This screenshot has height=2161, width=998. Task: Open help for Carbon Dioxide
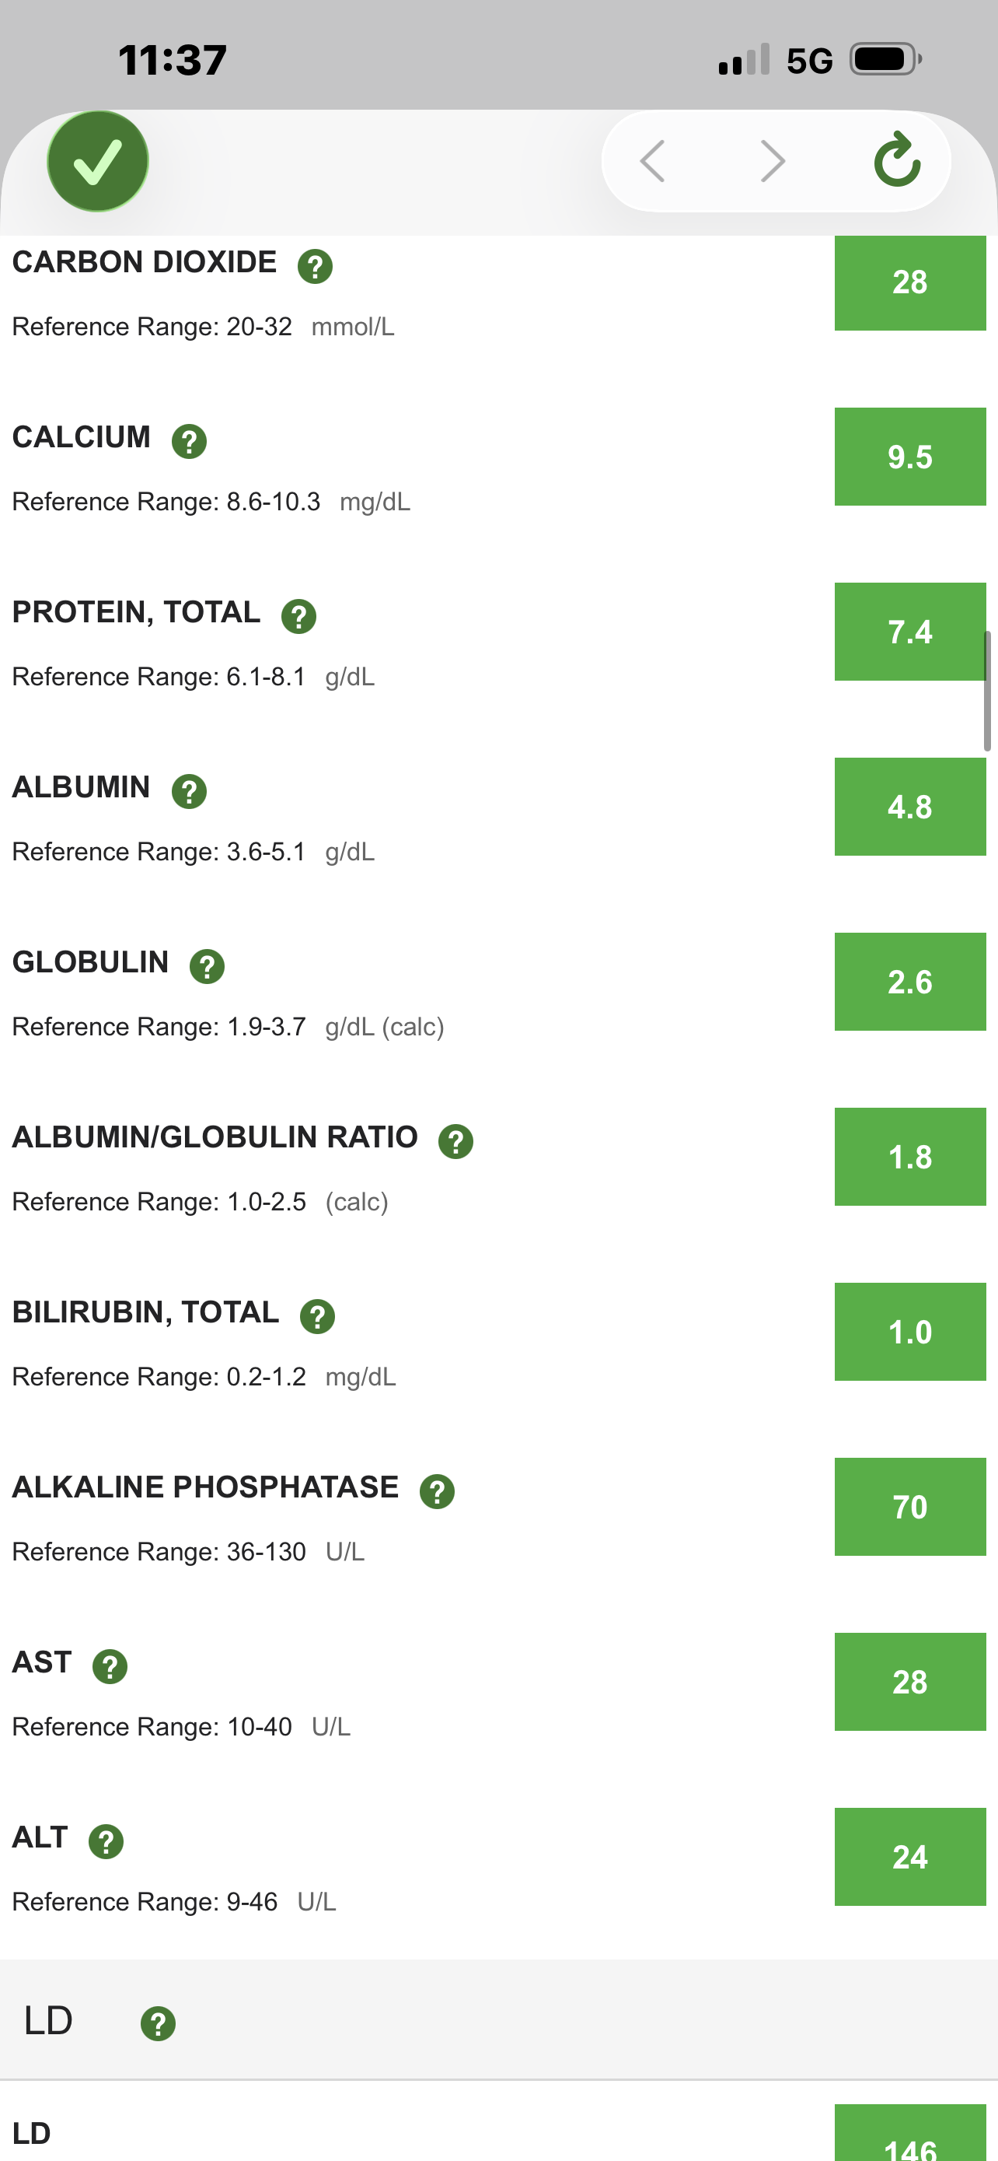[x=315, y=267]
